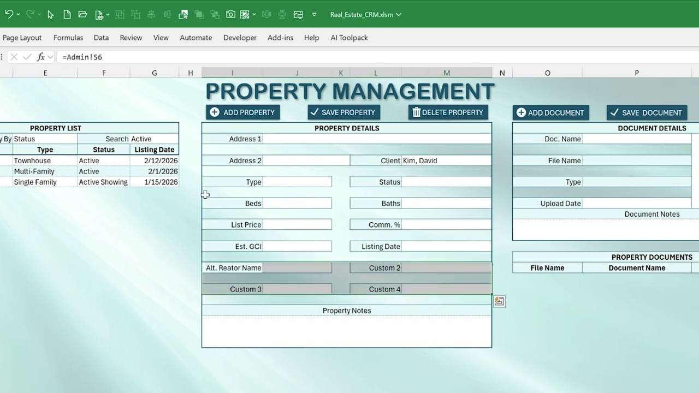Click the Align Middle icon in toolbar
The height and width of the screenshot is (393, 699).
point(168,15)
